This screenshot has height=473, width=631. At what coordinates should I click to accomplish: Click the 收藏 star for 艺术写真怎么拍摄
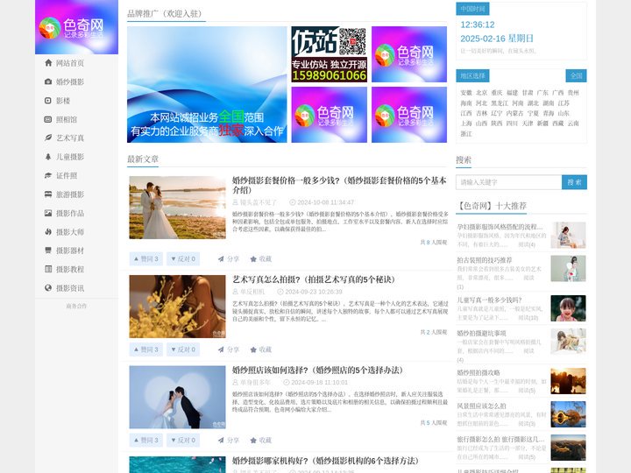[x=261, y=349]
